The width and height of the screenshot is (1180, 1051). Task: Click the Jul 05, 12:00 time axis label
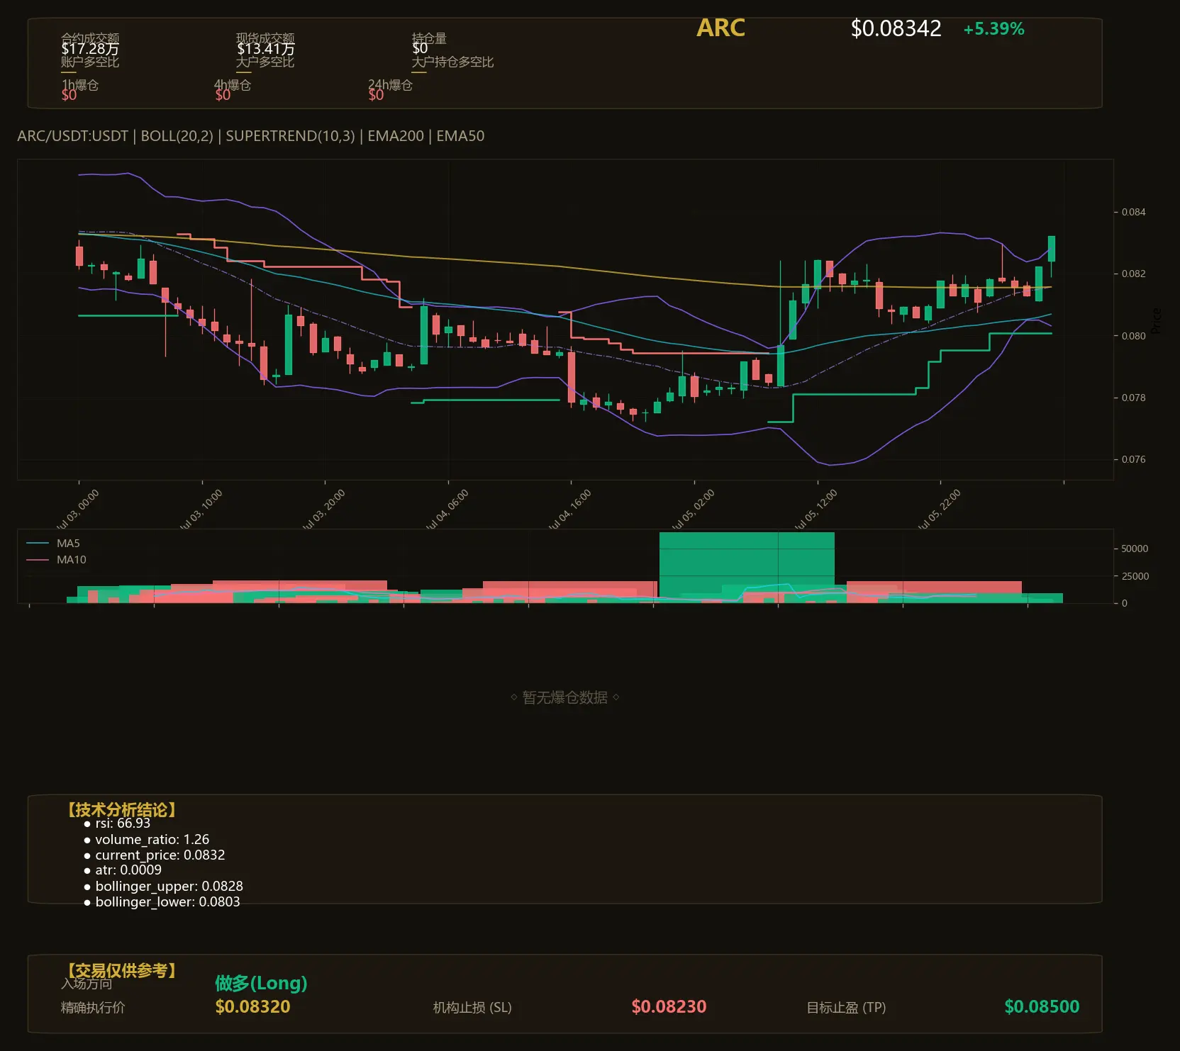click(x=816, y=509)
